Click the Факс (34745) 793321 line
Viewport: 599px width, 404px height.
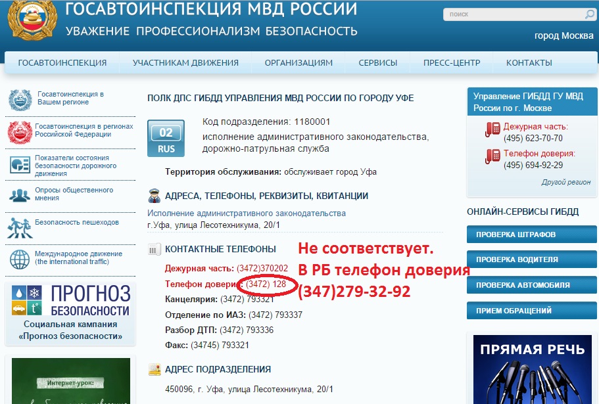tap(206, 346)
